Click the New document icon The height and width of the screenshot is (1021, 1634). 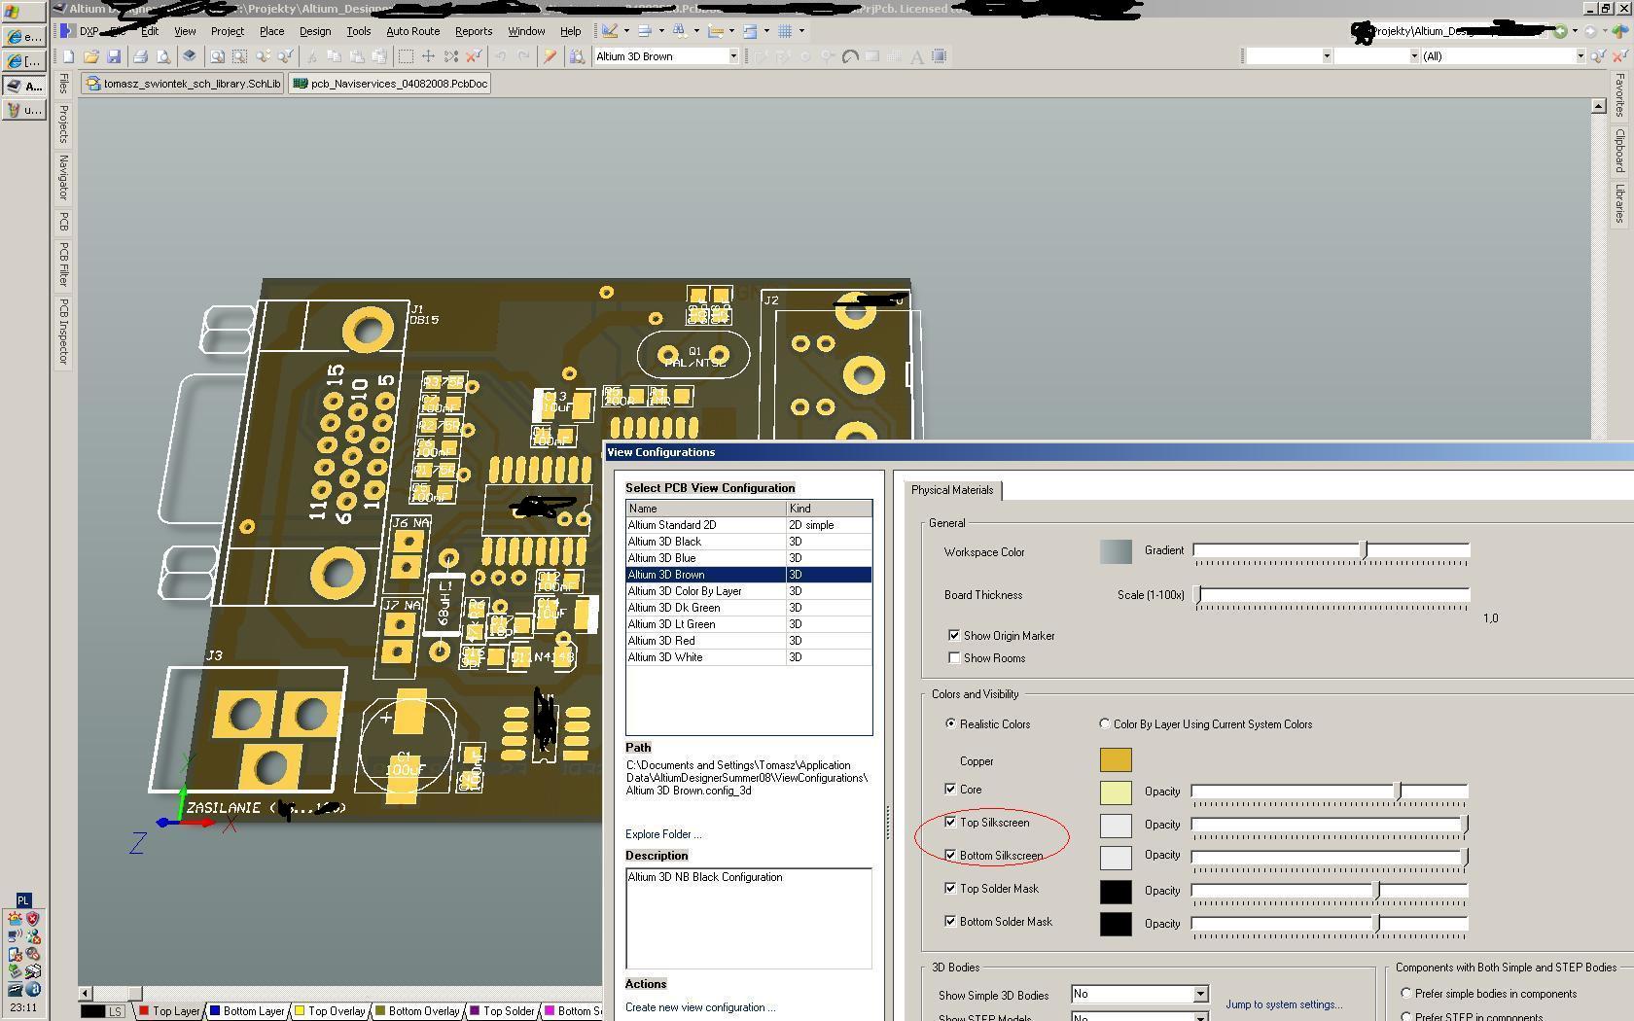68,56
